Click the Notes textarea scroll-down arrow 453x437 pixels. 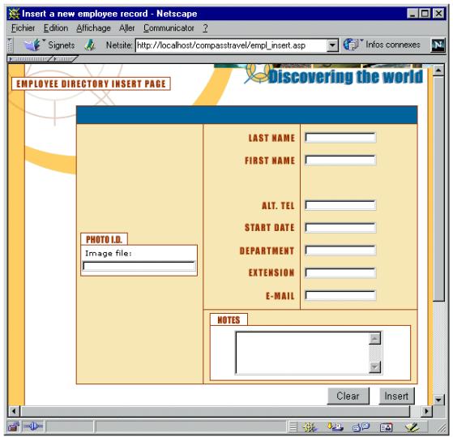[x=374, y=367]
